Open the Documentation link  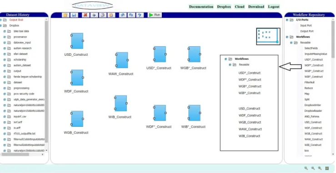(201, 7)
